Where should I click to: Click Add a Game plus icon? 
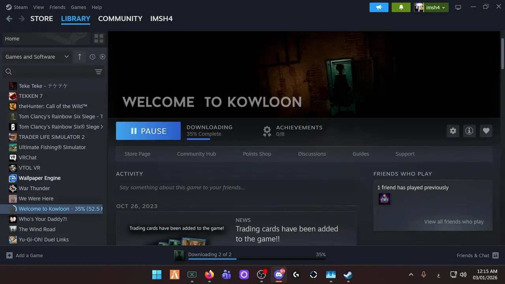point(9,256)
